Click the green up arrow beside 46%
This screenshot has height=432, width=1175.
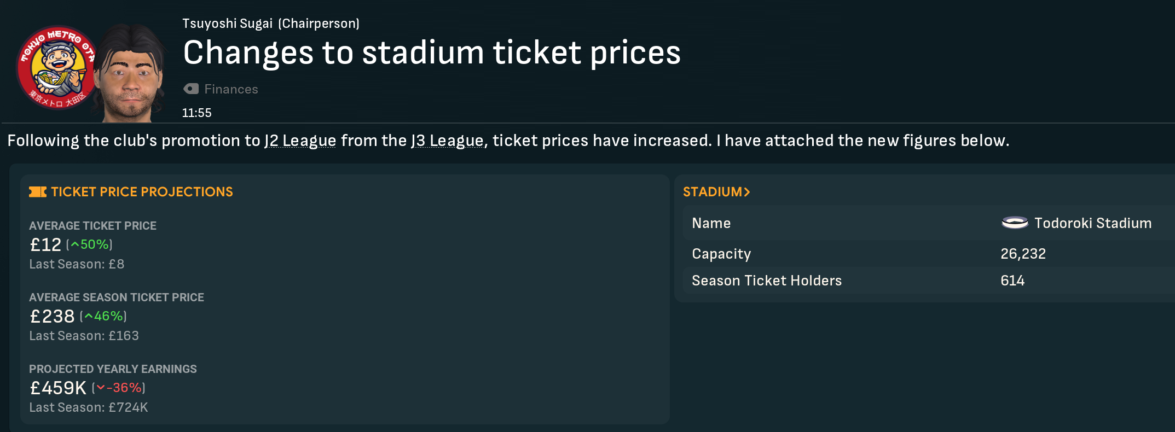click(89, 317)
